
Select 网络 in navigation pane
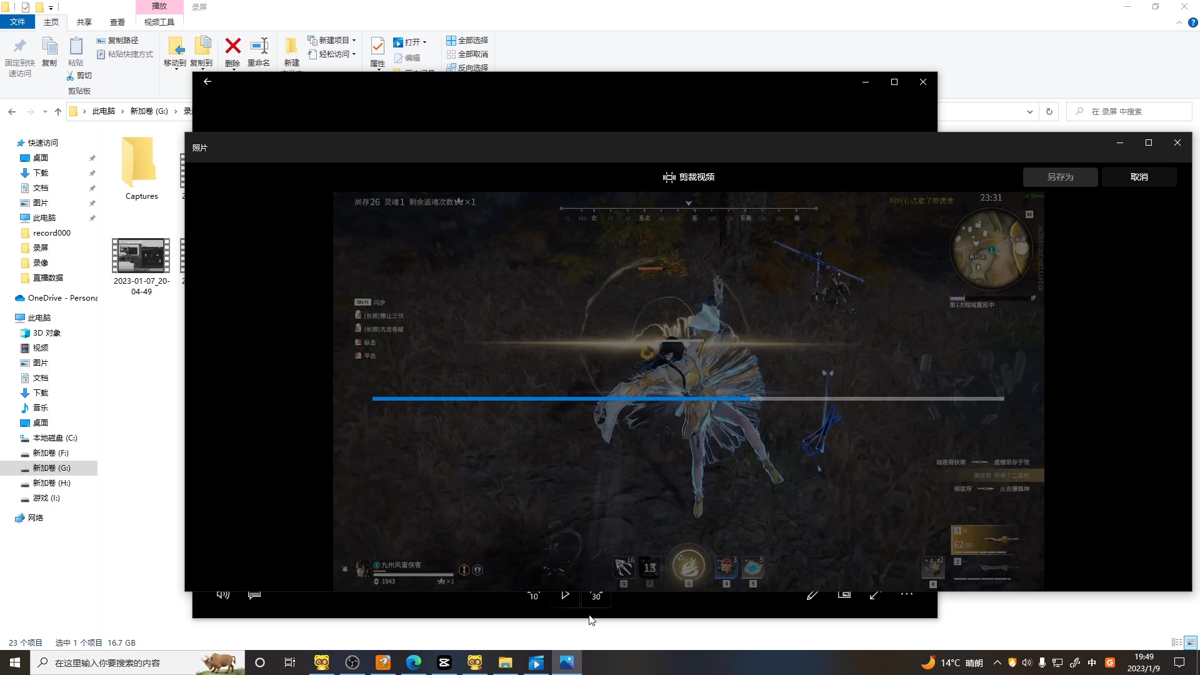point(35,518)
